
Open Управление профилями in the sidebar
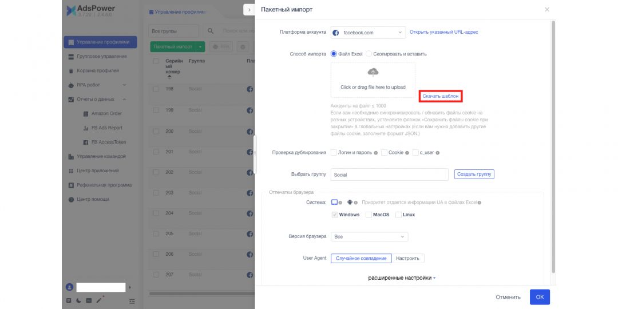click(x=100, y=42)
